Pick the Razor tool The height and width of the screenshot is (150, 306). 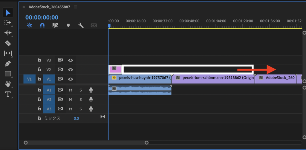8,43
